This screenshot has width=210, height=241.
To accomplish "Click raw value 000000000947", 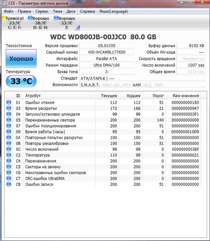I will (x=185, y=108).
